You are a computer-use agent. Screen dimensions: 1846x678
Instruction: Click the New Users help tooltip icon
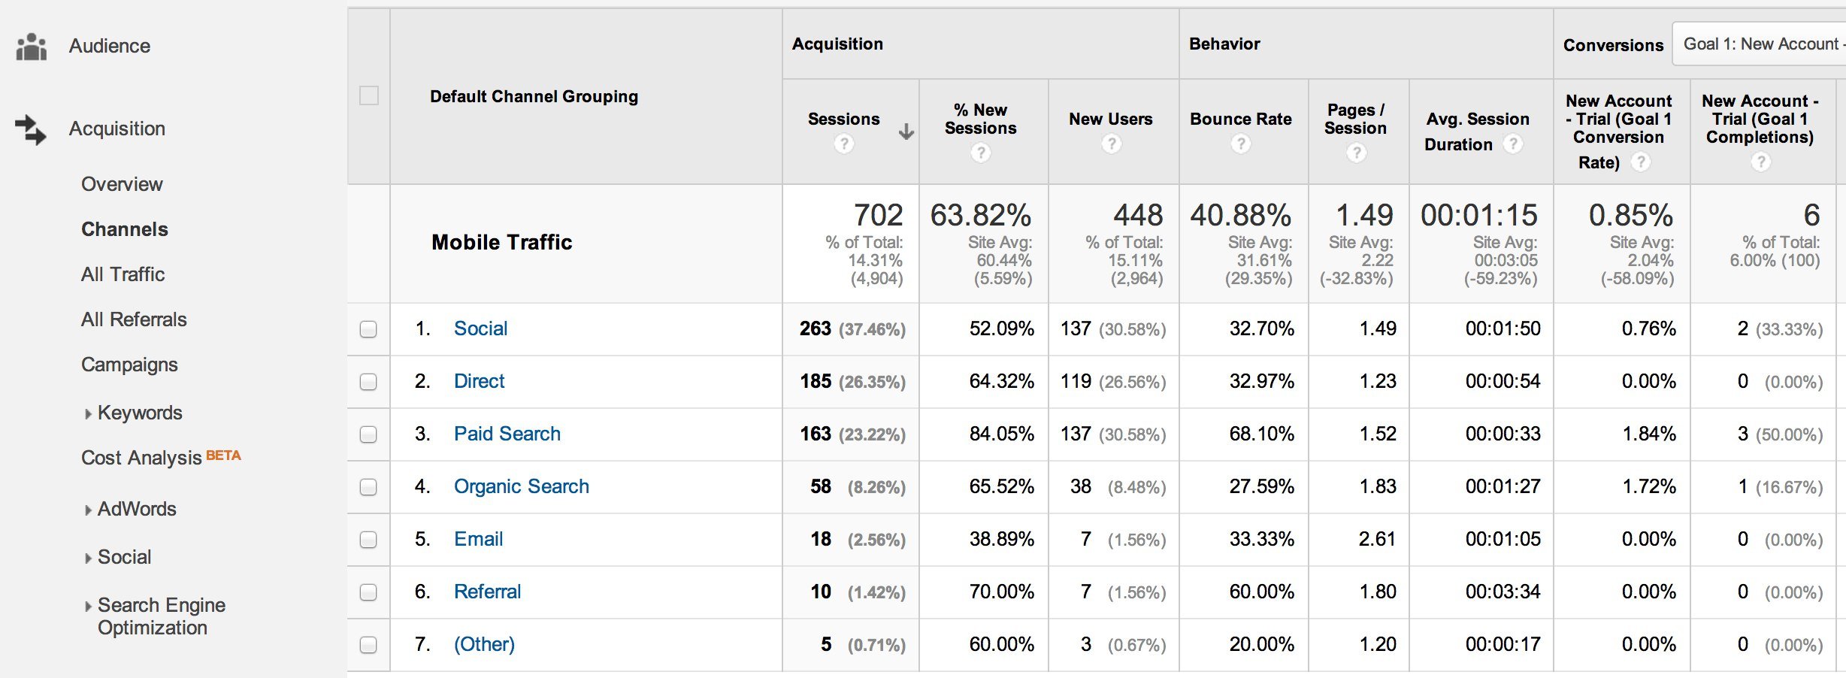pyautogui.click(x=1110, y=144)
